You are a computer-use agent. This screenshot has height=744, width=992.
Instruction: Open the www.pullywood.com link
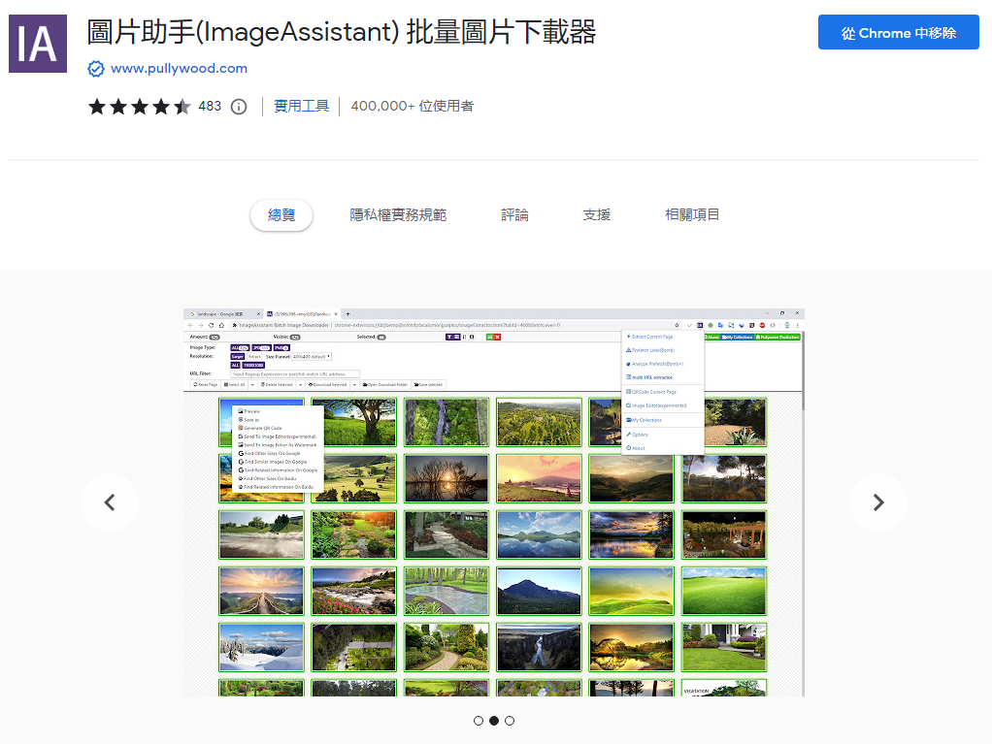(179, 69)
